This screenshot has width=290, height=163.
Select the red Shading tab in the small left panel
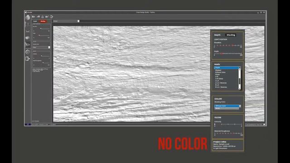tap(43, 21)
